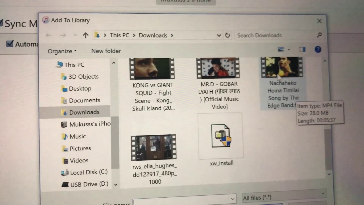Open USB Drive (D:) in sidebar
This screenshot has height=205, width=364.
89,184
